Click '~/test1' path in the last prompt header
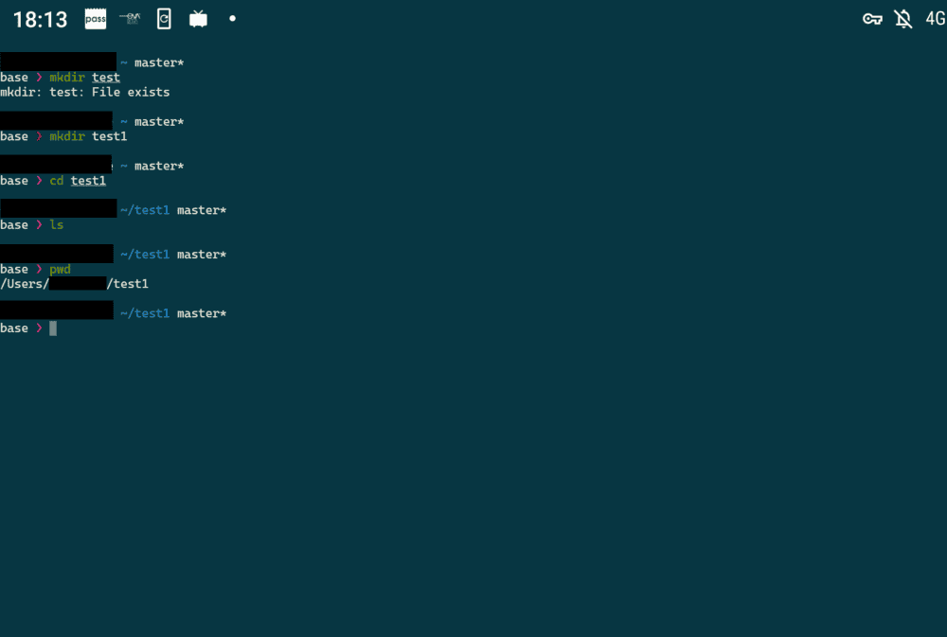Image resolution: width=947 pixels, height=637 pixels. pyautogui.click(x=145, y=313)
